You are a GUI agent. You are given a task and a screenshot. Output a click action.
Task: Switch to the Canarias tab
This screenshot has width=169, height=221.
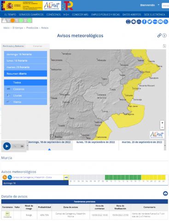(37, 46)
